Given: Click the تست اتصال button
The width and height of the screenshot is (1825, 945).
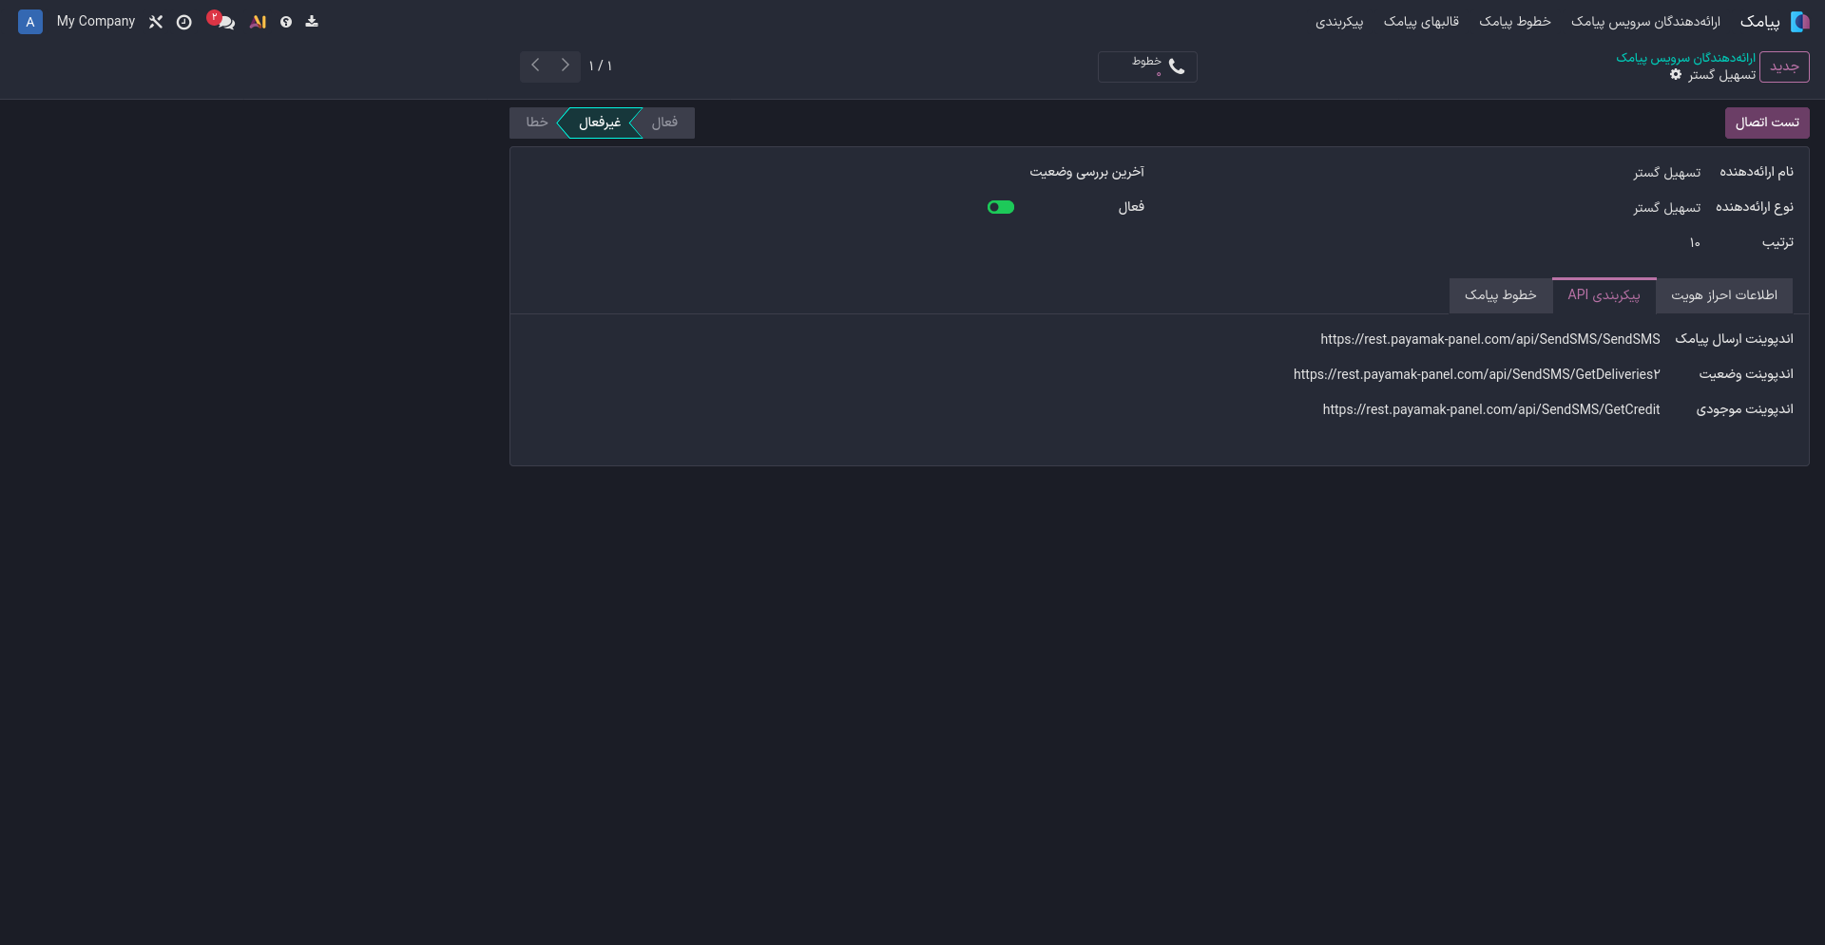Looking at the screenshot, I should (1766, 123).
